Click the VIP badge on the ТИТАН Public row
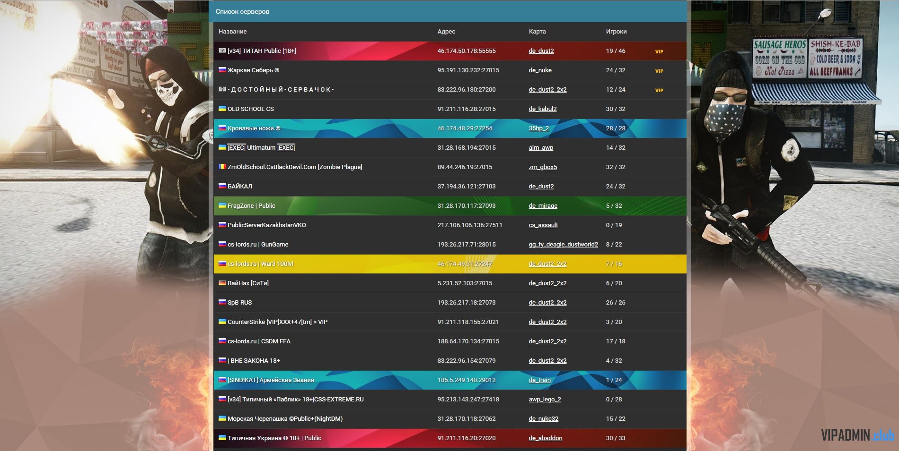Screen dimensions: 899x451 659,51
